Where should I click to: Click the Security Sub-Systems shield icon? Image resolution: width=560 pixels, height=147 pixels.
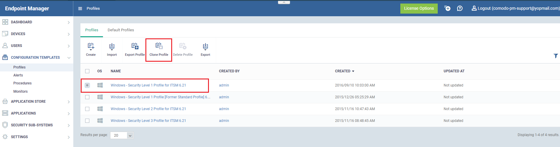pyautogui.click(x=5, y=125)
